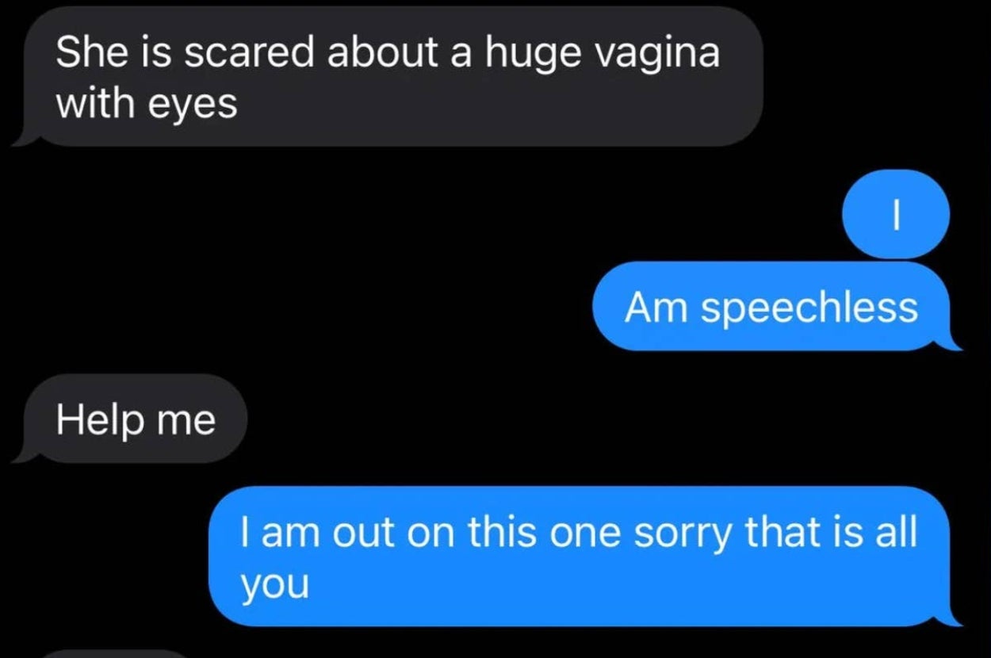Viewport: 991px width, 658px height.
Task: Click the word 'out' in last blue message
Action: coord(370,534)
